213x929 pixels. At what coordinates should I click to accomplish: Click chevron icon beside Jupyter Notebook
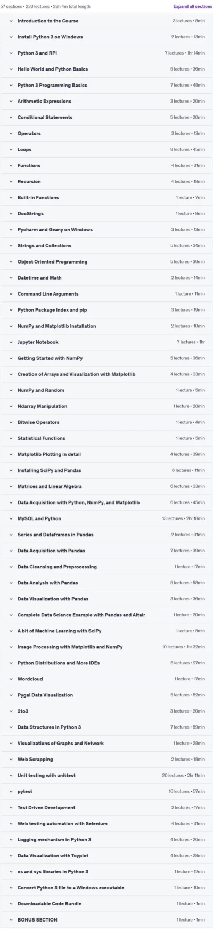(11, 342)
